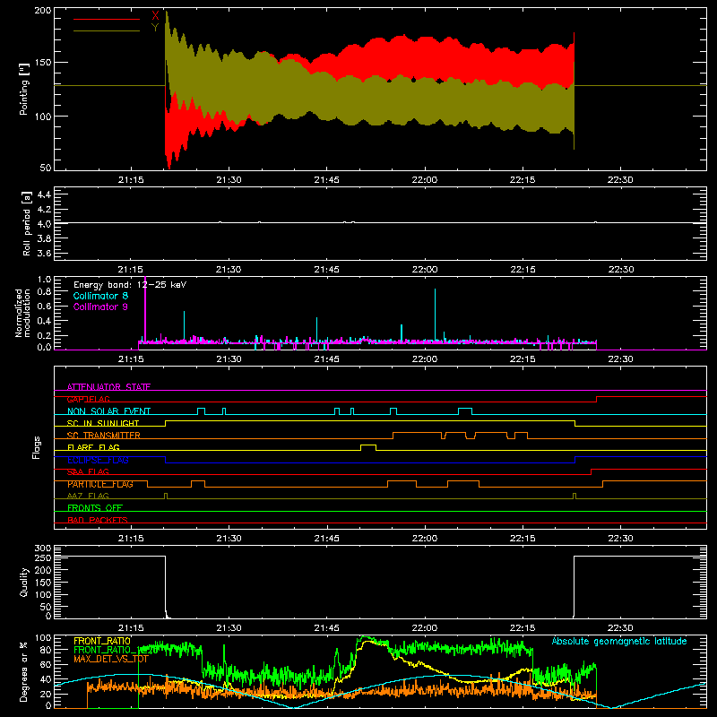
Task: Click the red X legend line
Action: click(x=107, y=19)
